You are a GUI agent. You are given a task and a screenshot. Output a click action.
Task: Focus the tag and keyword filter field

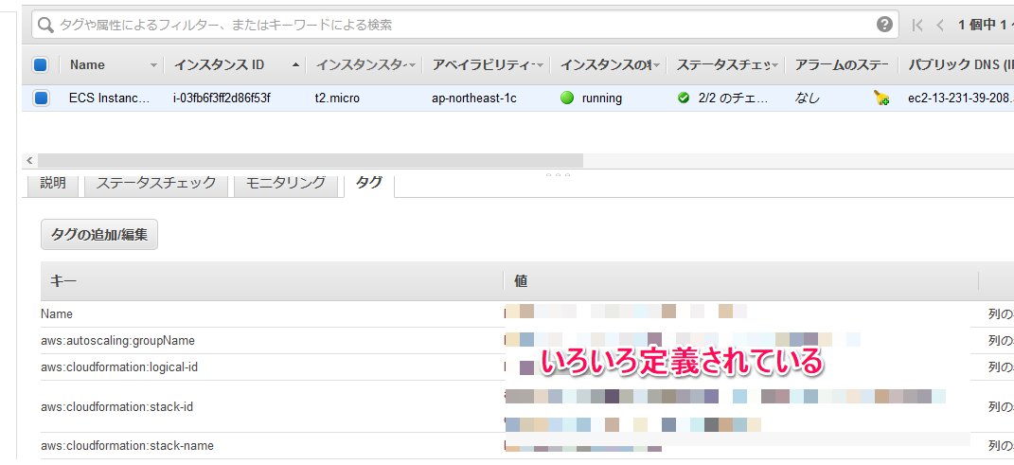click(454, 25)
